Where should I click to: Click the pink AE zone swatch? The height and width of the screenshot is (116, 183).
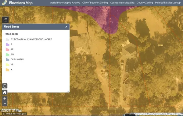(7, 49)
